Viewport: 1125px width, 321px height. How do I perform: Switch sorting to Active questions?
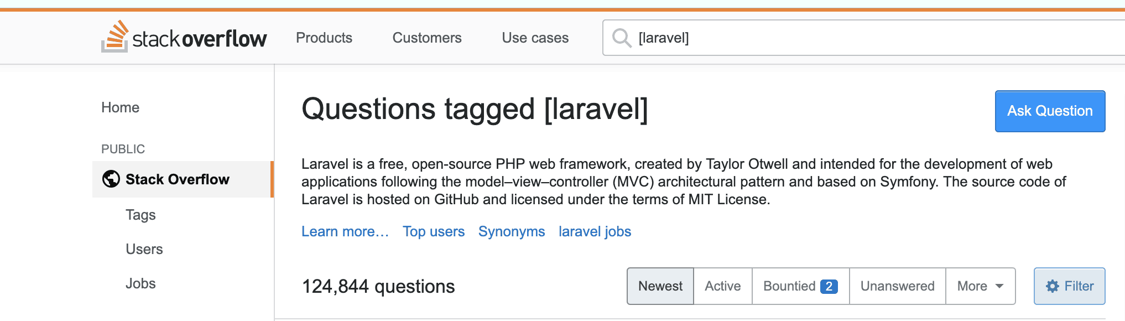722,286
